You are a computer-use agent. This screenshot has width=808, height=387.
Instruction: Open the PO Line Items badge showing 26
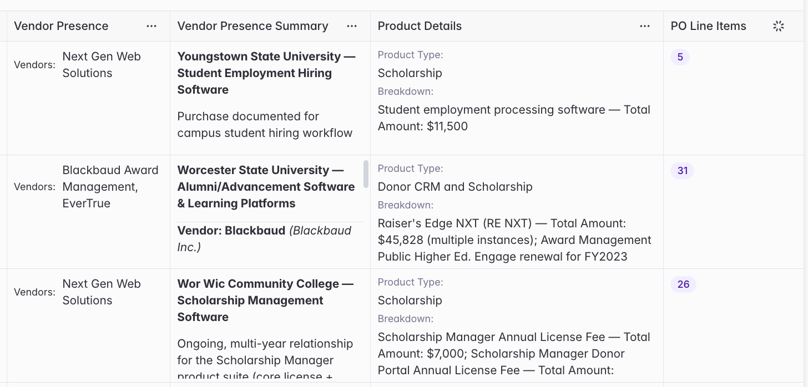tap(683, 284)
